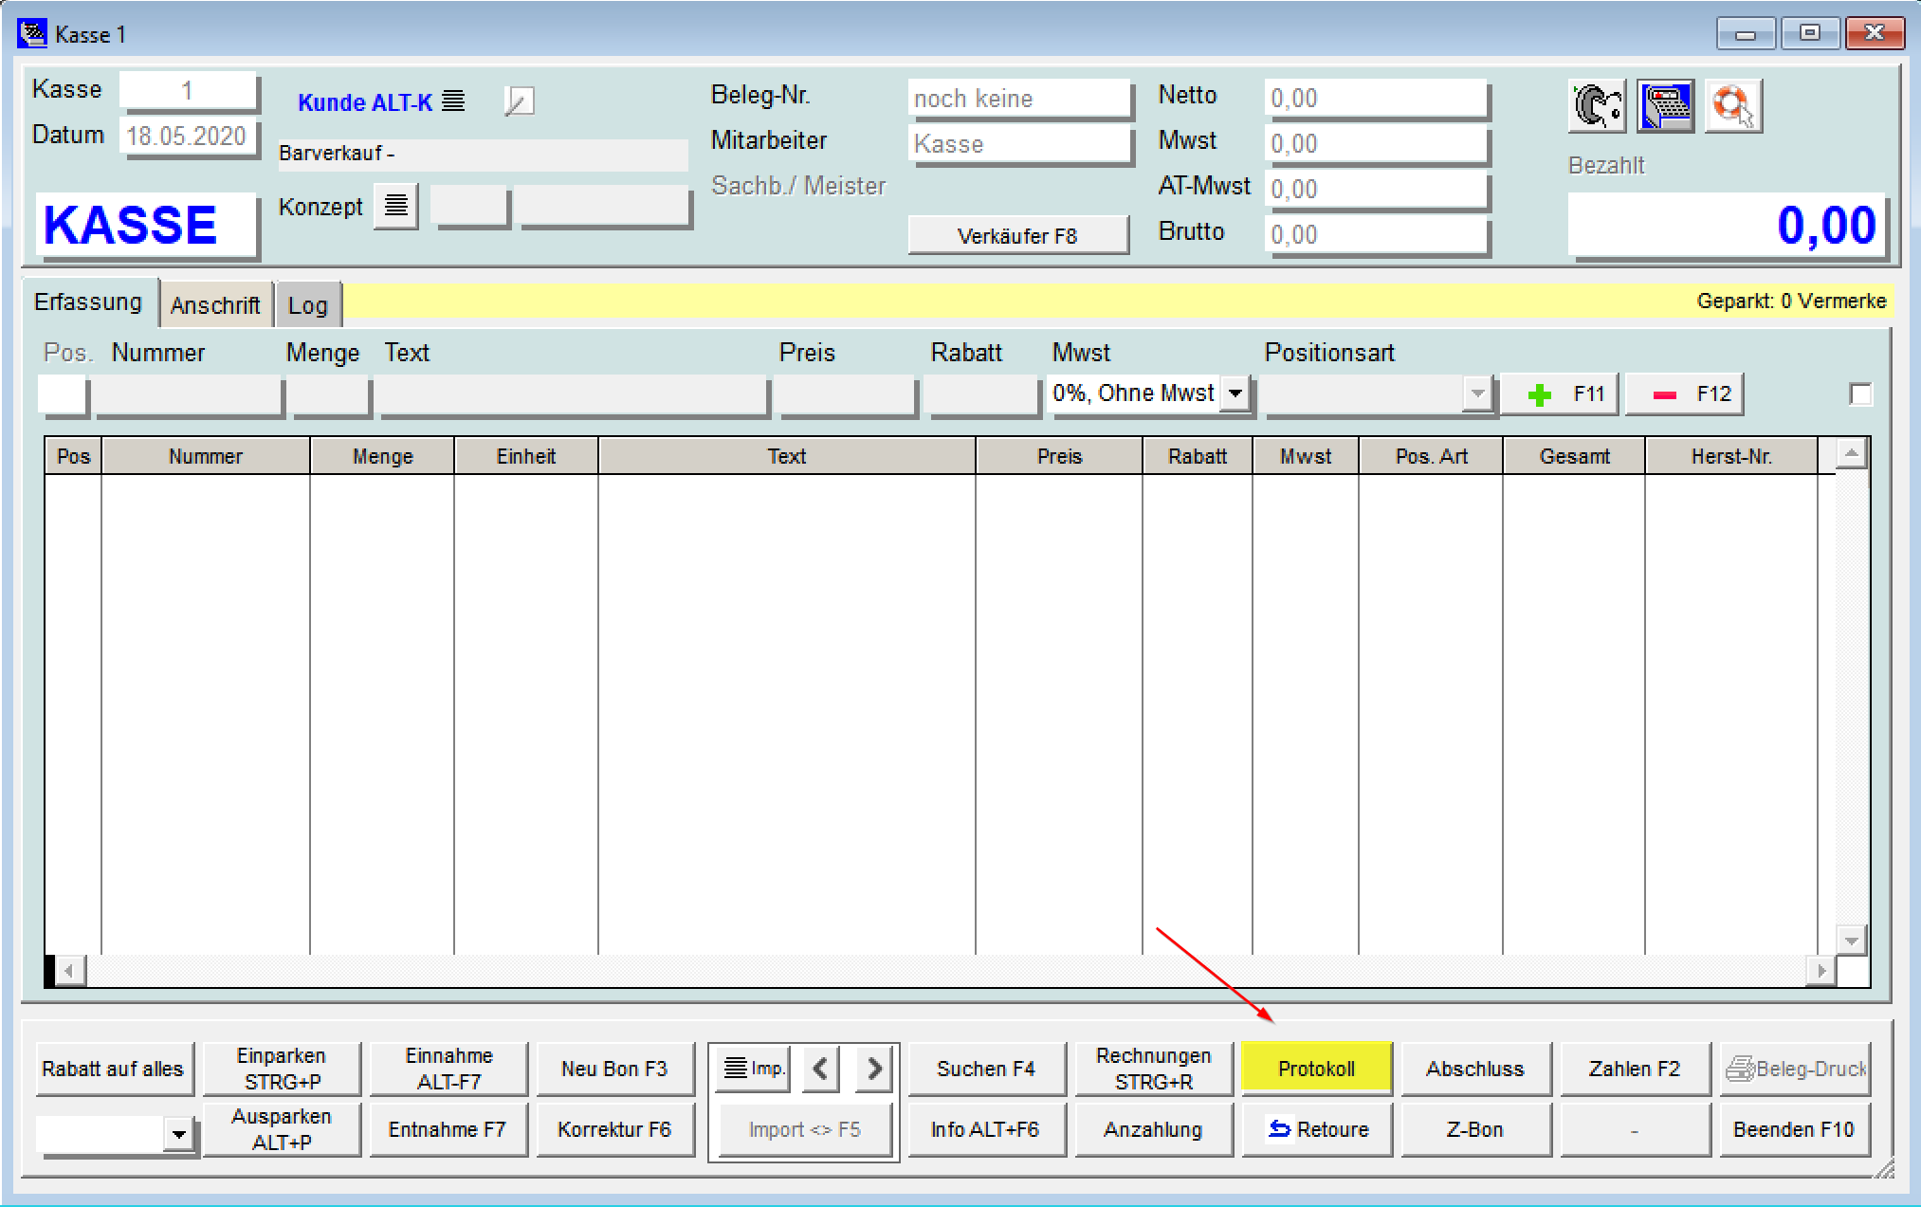Click the edit pencil icon next to Kunde

coord(520,101)
